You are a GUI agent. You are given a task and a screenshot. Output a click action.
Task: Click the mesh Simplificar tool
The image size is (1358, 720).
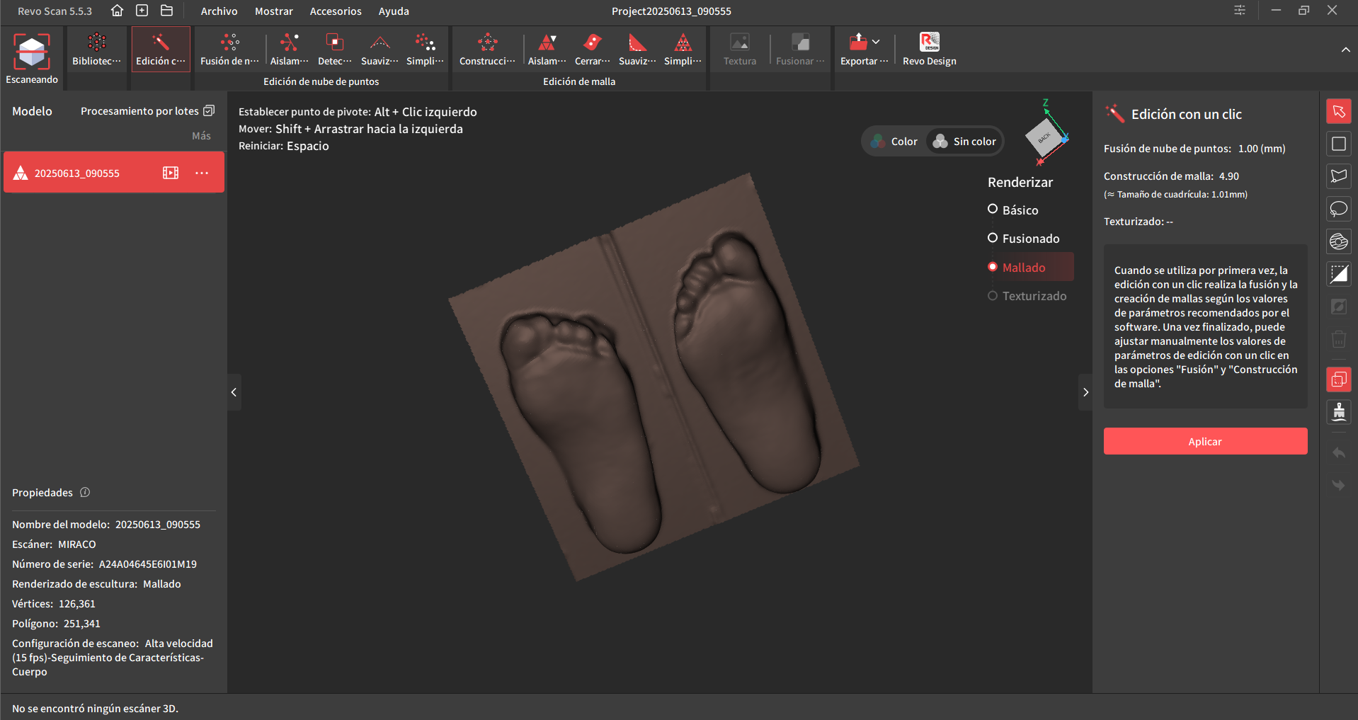(683, 50)
